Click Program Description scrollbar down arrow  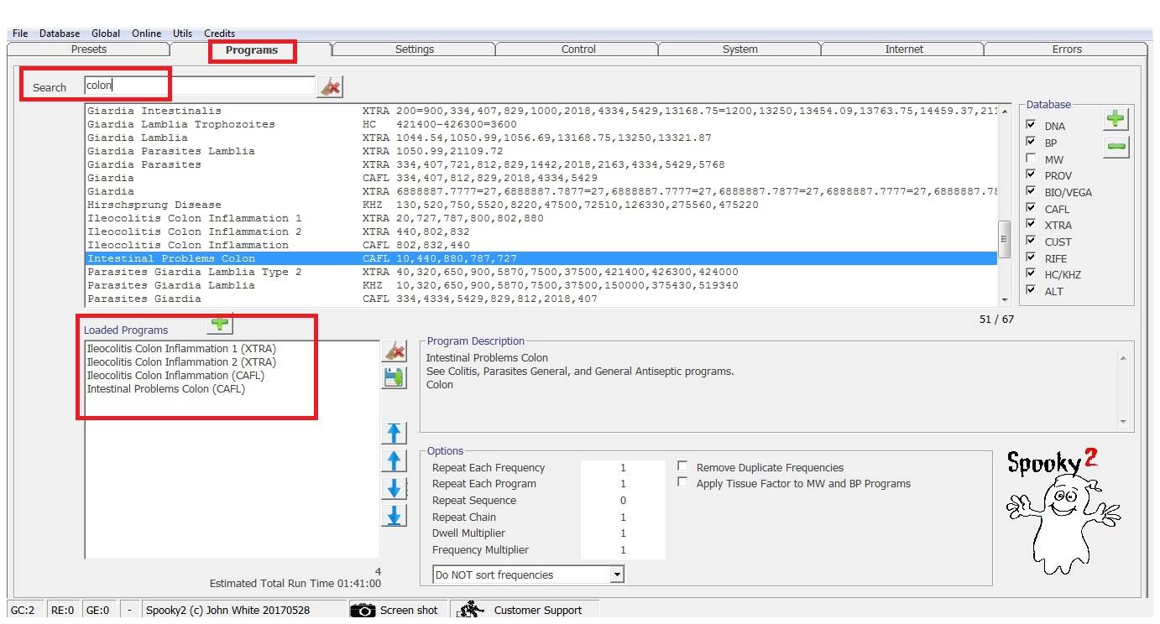pos(1123,422)
